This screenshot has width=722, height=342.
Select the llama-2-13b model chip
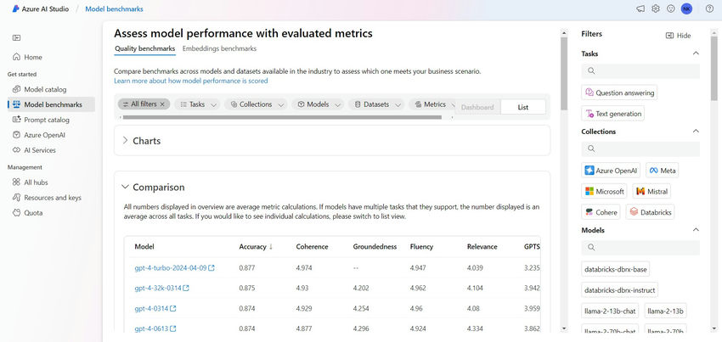pyautogui.click(x=665, y=311)
